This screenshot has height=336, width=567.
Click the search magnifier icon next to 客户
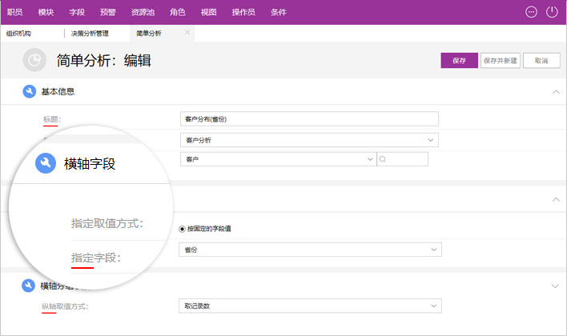(x=383, y=159)
